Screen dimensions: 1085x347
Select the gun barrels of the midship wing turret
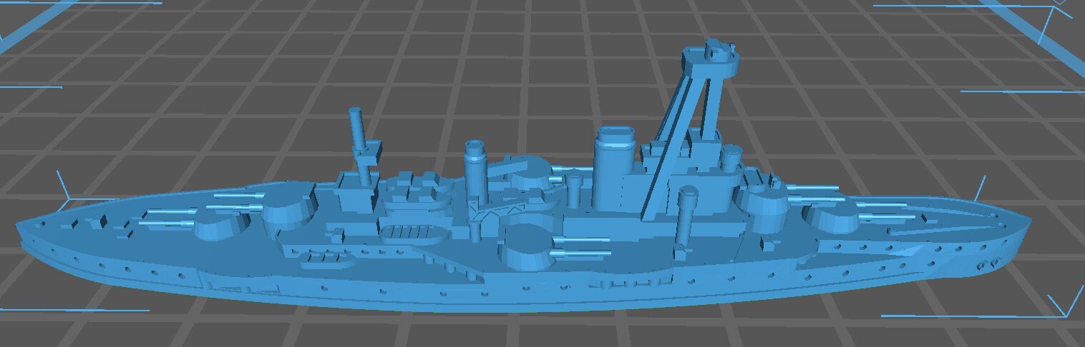587,250
